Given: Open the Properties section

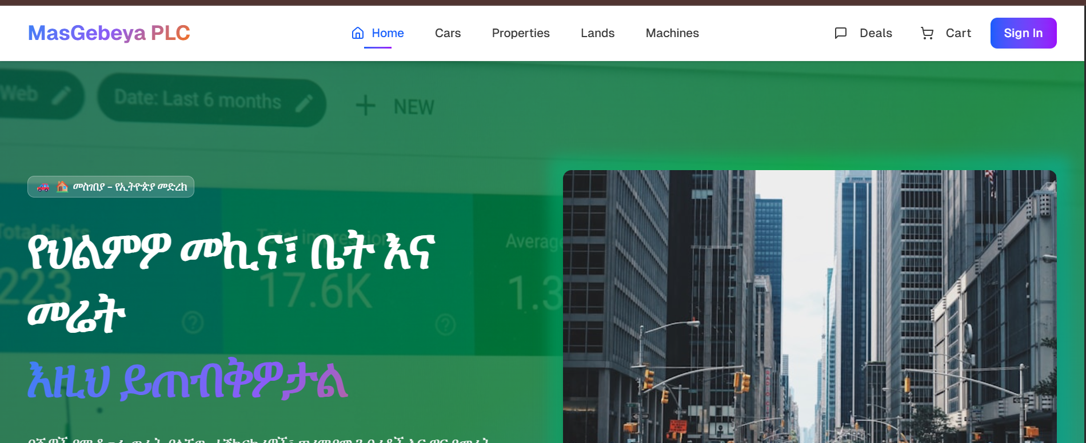Looking at the screenshot, I should coord(520,33).
